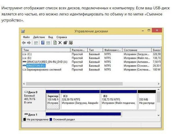The height and width of the screenshot is (134, 174).
Task: Click the show/hide console tree icon
Action: click(36, 43)
